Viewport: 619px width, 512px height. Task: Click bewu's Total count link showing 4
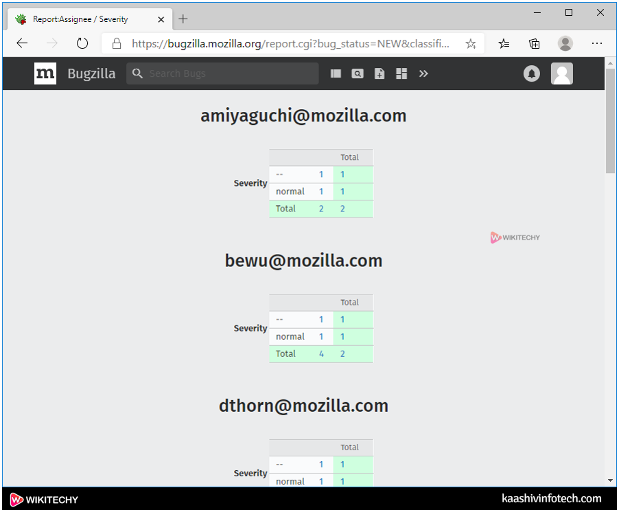point(321,353)
